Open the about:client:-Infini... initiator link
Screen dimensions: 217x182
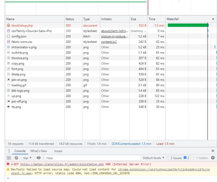pyautogui.click(x=115, y=31)
